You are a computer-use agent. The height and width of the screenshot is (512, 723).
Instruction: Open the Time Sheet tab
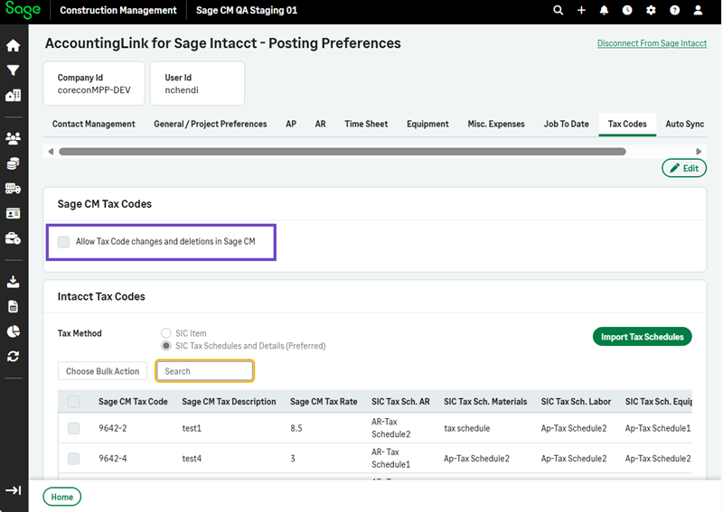[366, 124]
